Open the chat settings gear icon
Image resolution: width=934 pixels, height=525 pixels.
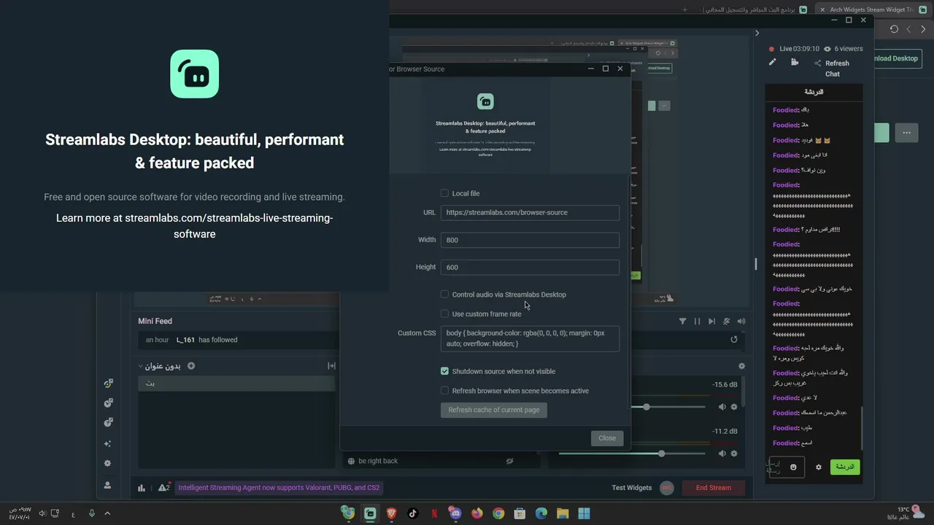[819, 467]
